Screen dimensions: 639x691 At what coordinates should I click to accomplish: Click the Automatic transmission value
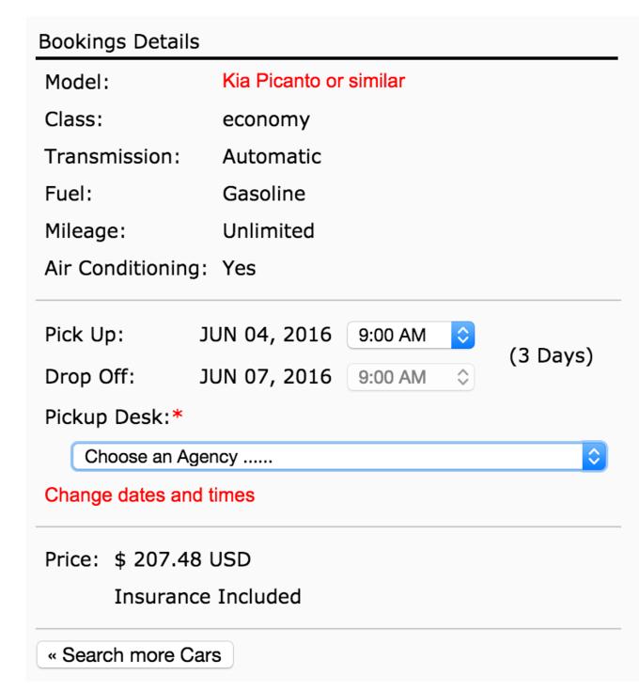pyautogui.click(x=272, y=156)
